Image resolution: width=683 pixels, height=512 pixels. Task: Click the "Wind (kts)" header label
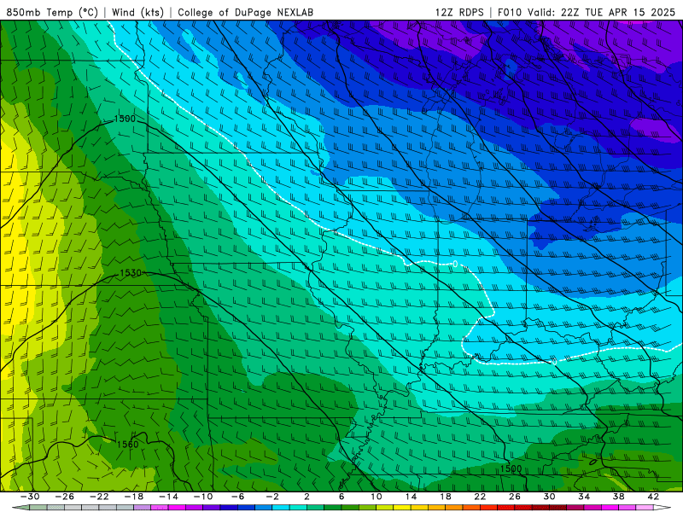(x=137, y=12)
